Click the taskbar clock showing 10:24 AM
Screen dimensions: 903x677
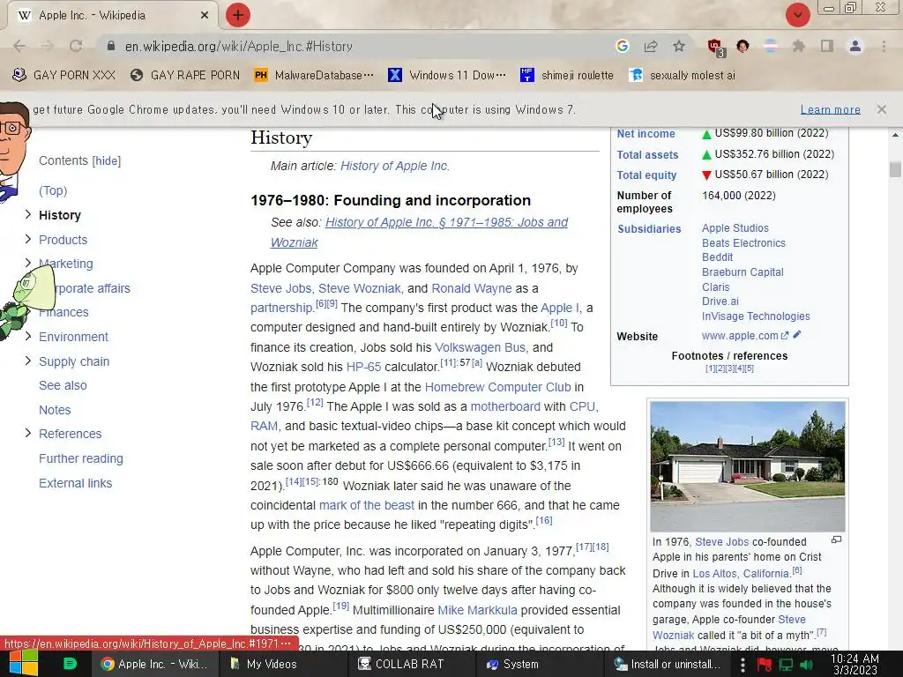coord(854,665)
